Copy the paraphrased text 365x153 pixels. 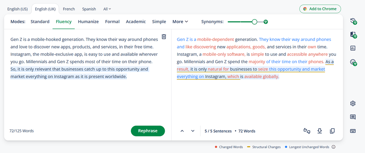point(333,131)
